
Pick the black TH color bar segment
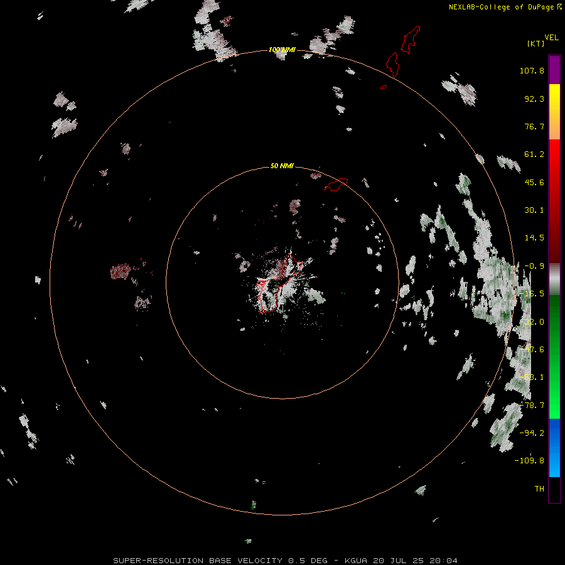coord(554,489)
